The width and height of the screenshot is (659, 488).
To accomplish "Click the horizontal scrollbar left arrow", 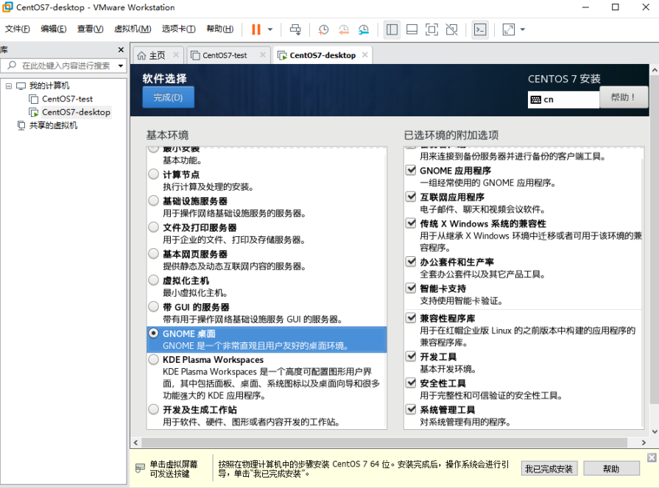I will pyautogui.click(x=135, y=442).
